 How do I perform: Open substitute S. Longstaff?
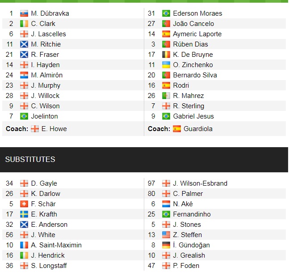50,266
